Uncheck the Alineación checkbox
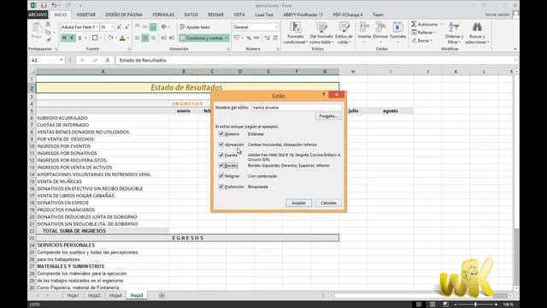Image resolution: width=547 pixels, height=308 pixels. tap(221, 145)
